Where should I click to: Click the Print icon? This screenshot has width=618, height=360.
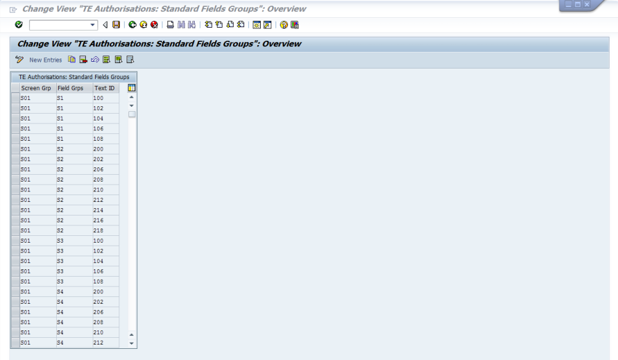[x=171, y=25]
